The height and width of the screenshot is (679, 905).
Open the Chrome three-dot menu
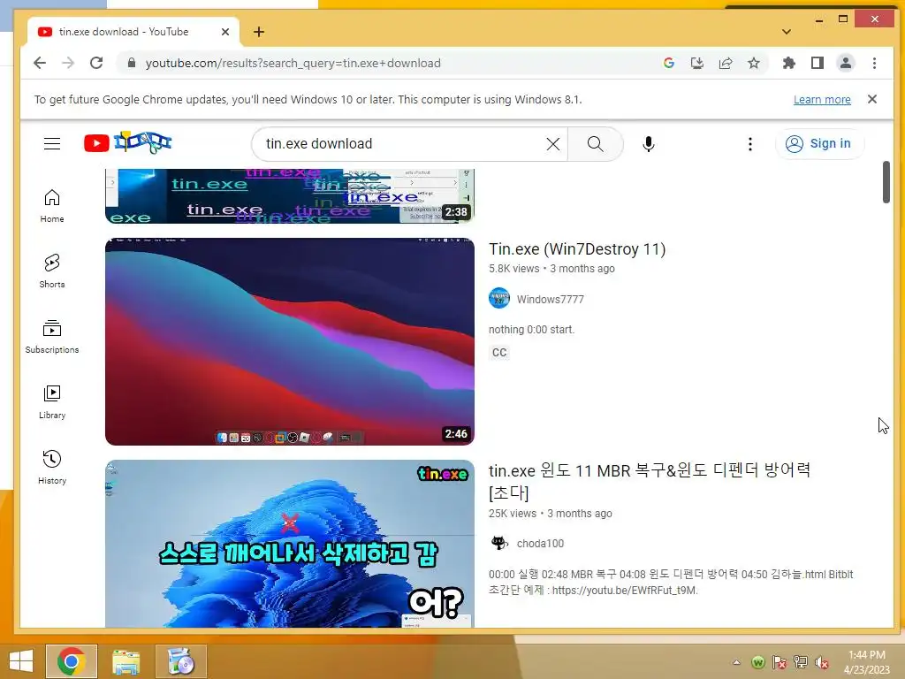click(874, 63)
